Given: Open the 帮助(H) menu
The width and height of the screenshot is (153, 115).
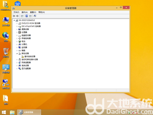Looking at the screenshot, I should tap(41, 12).
